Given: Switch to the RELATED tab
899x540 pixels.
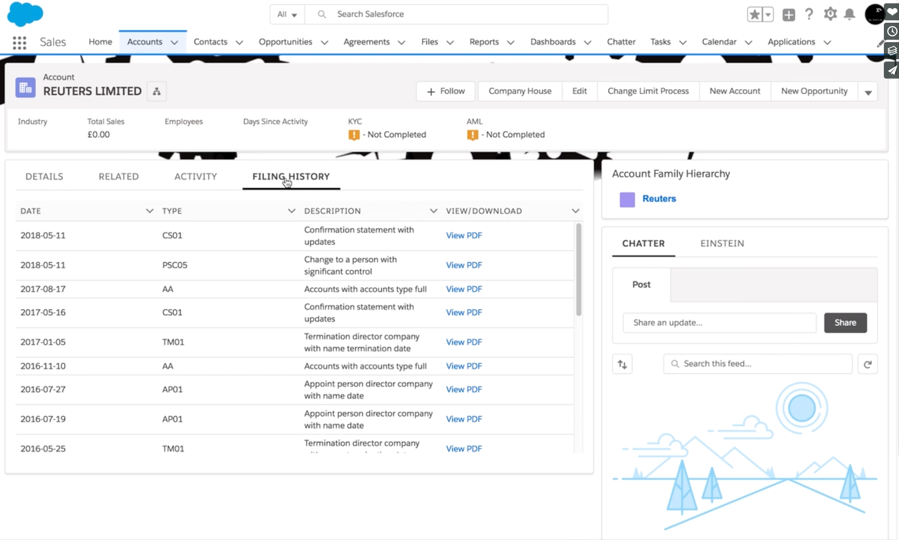Looking at the screenshot, I should 118,177.
